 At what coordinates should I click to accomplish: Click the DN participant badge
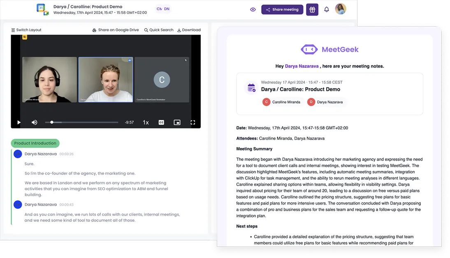pyautogui.click(x=167, y=9)
